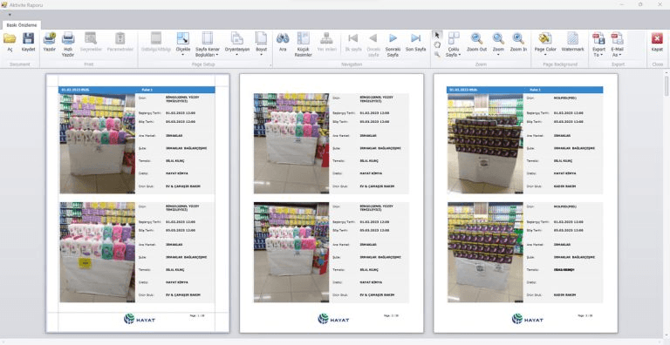Viewport: 670px width, 345px height.
Task: Choose the small magnifier tool
Action: coord(437,55)
